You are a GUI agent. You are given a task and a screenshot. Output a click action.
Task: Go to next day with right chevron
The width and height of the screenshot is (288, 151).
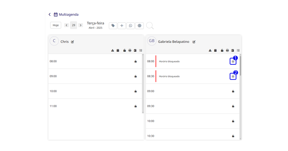pyautogui.click(x=80, y=25)
